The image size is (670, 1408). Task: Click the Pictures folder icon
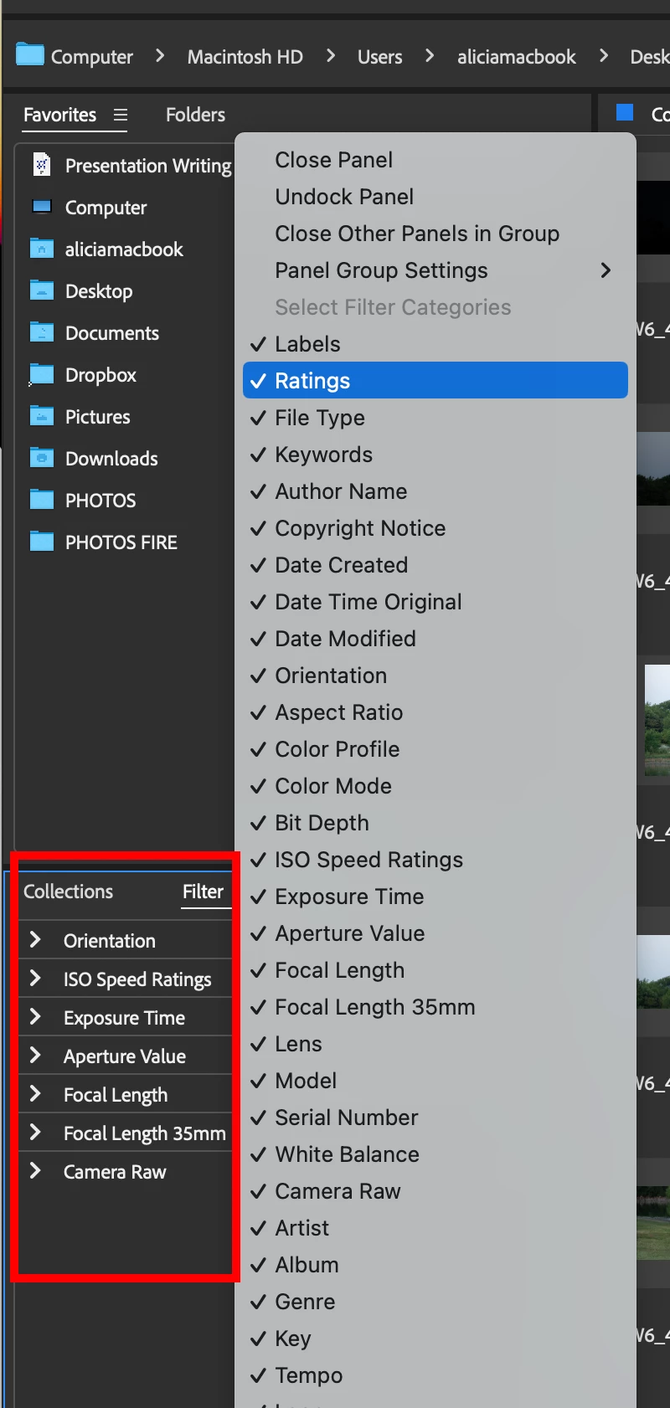(x=41, y=416)
